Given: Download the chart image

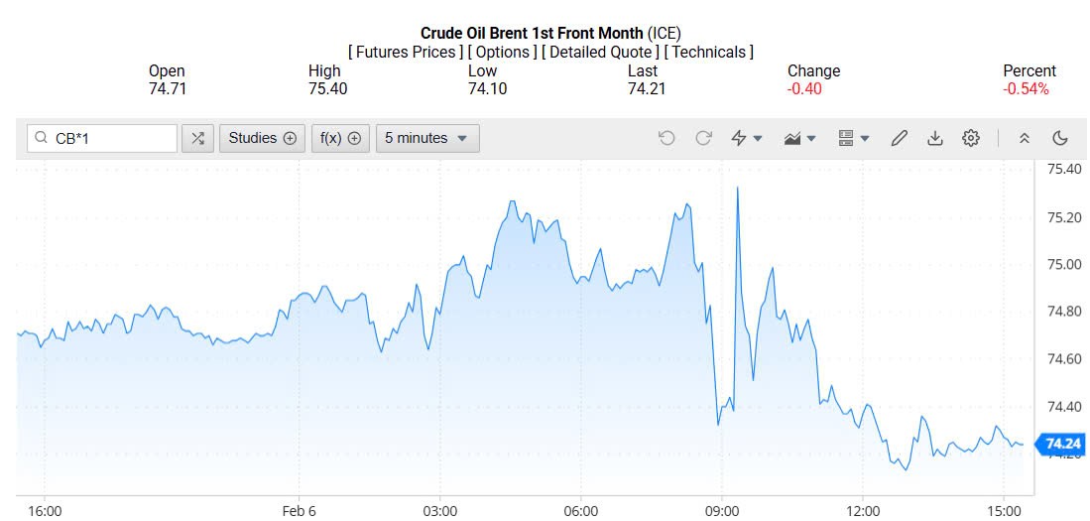Looking at the screenshot, I should (934, 138).
